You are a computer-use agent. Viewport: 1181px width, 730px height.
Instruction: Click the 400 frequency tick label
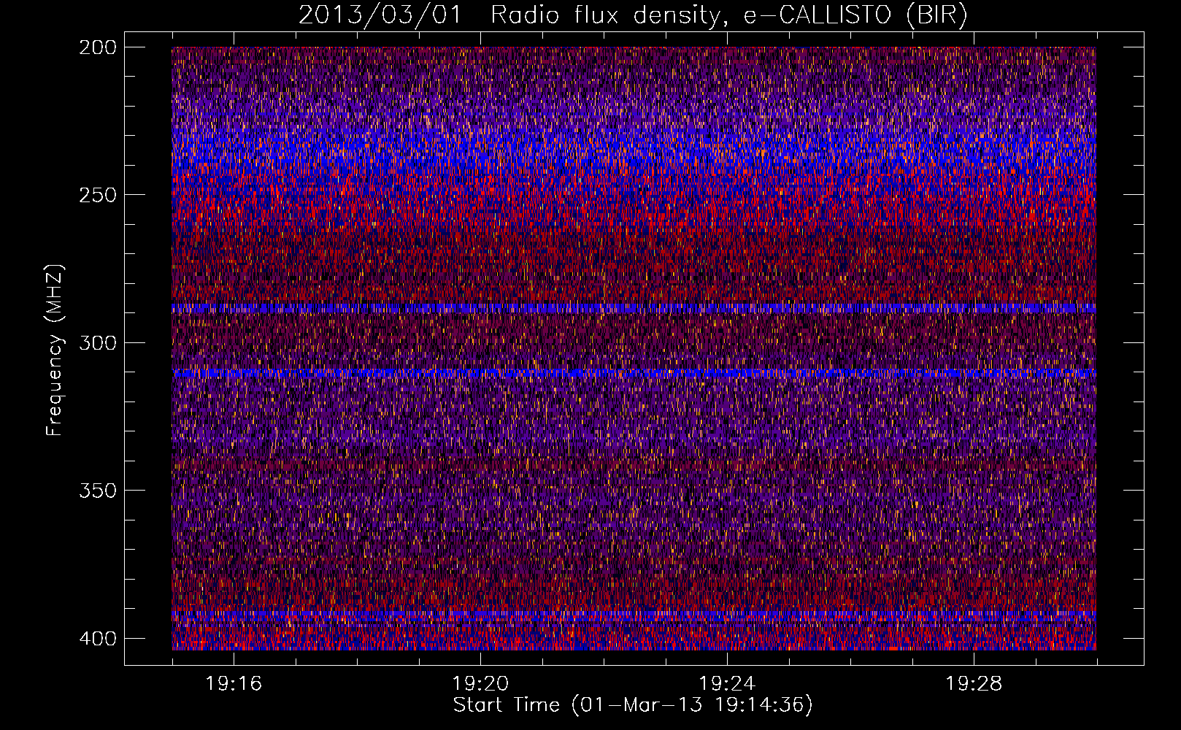[x=97, y=639]
